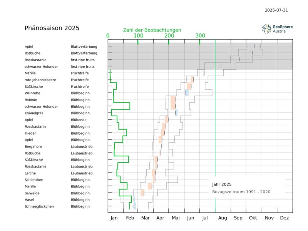Click the green 100 observations tick label

pyautogui.click(x=139, y=35)
